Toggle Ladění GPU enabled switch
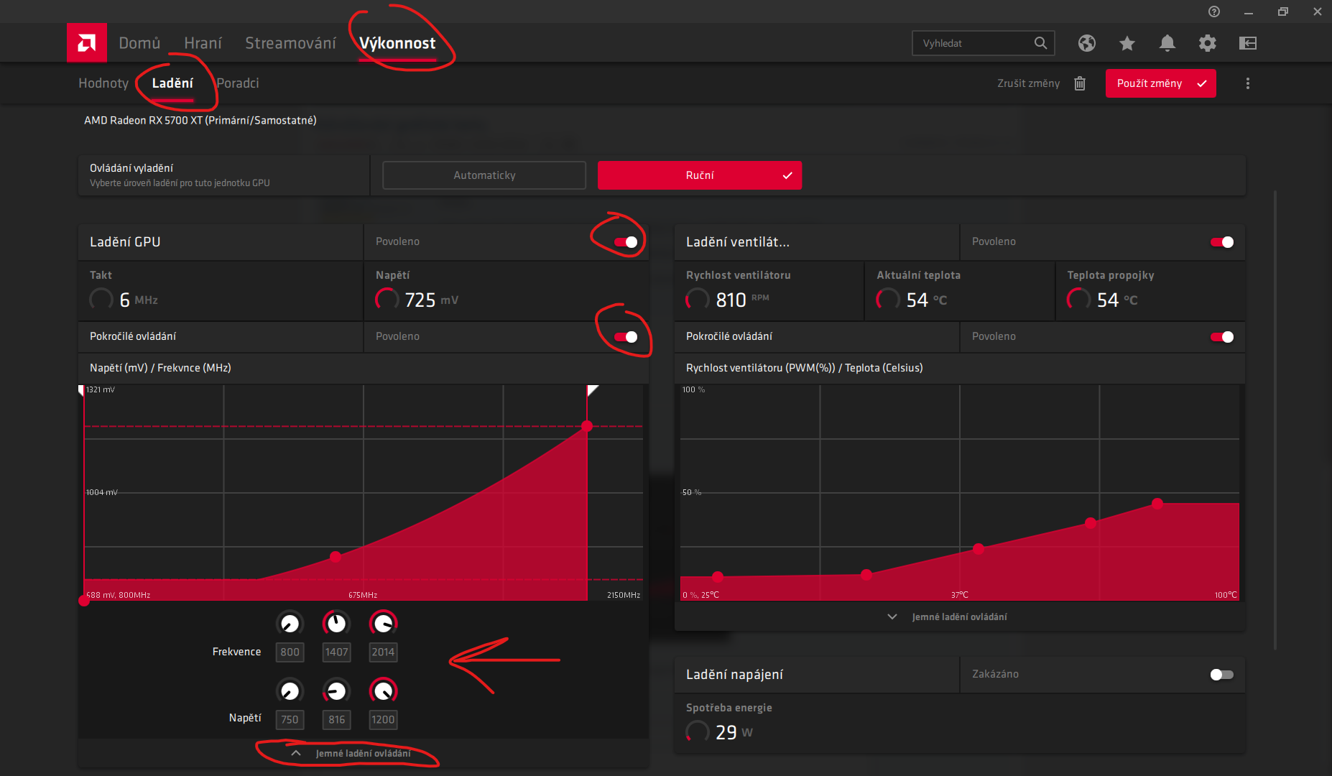This screenshot has width=1332, height=776. (x=626, y=242)
